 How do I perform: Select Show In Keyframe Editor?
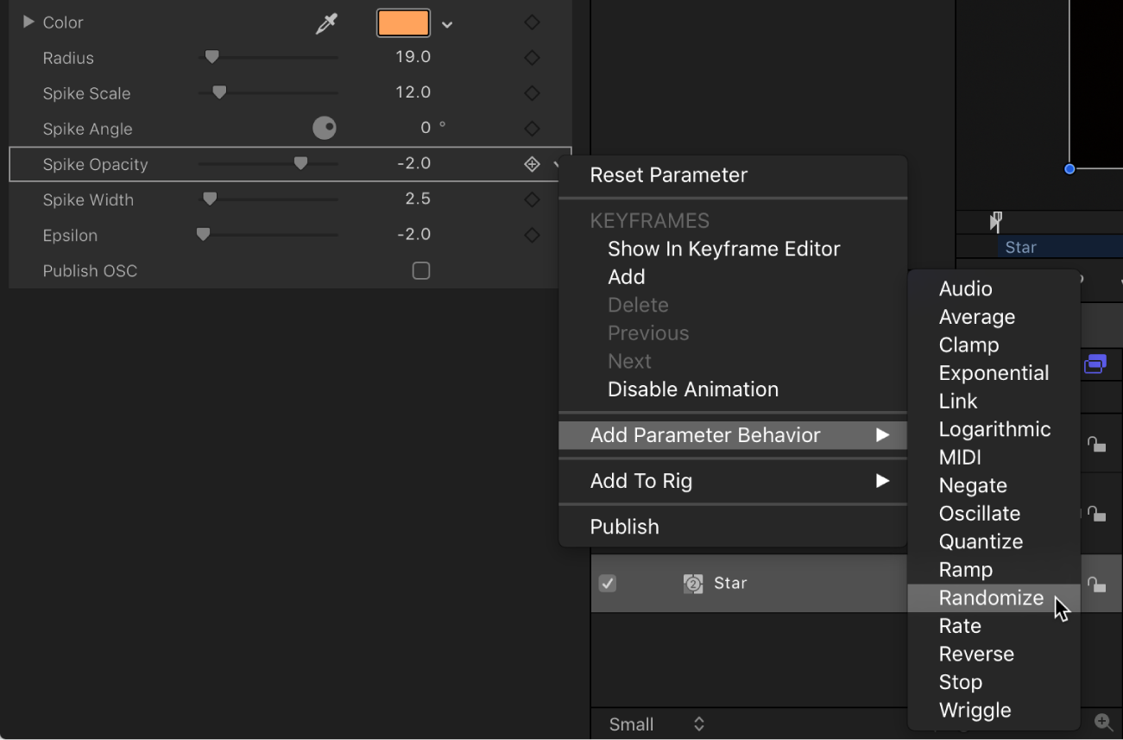point(723,249)
